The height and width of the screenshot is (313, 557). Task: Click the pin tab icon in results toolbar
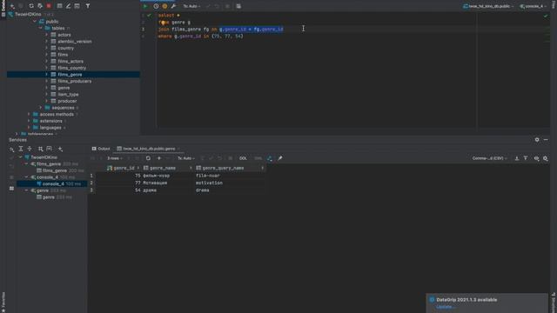[x=280, y=158]
